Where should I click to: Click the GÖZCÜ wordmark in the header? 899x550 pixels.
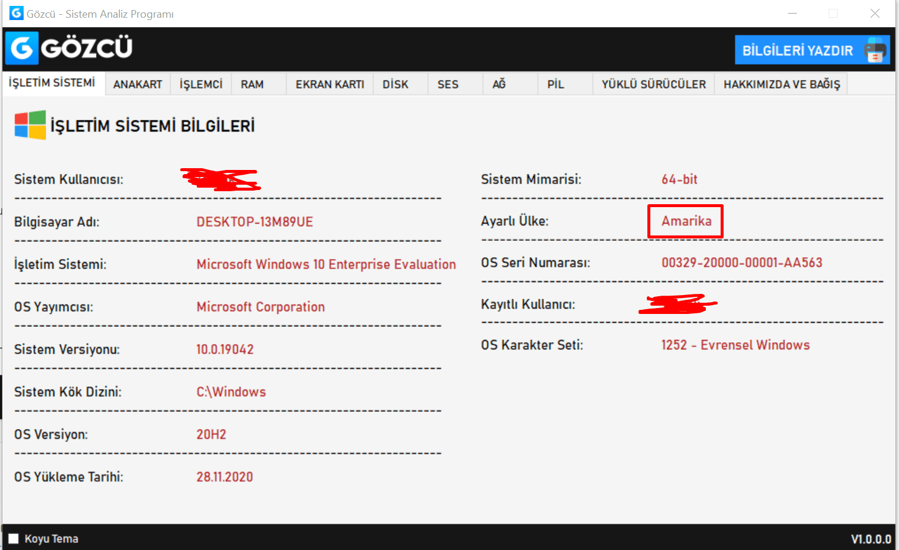(x=87, y=48)
